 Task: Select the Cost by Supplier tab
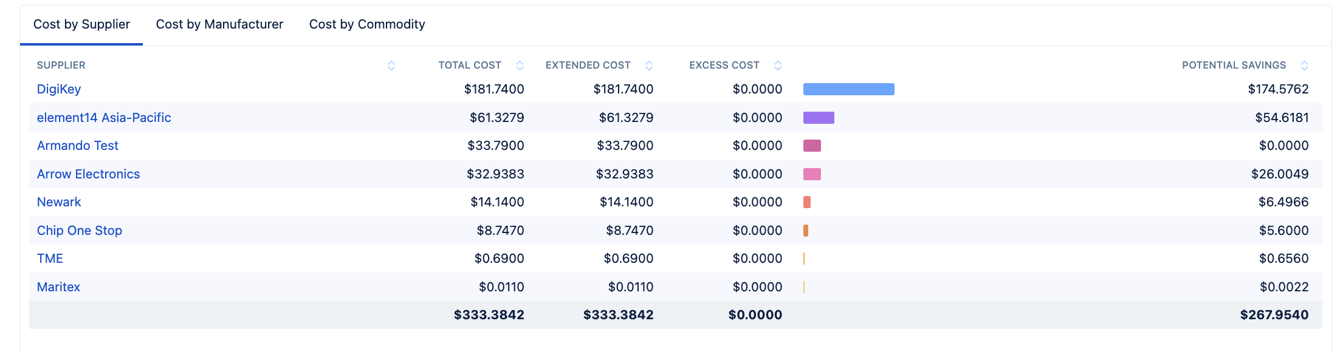81,24
